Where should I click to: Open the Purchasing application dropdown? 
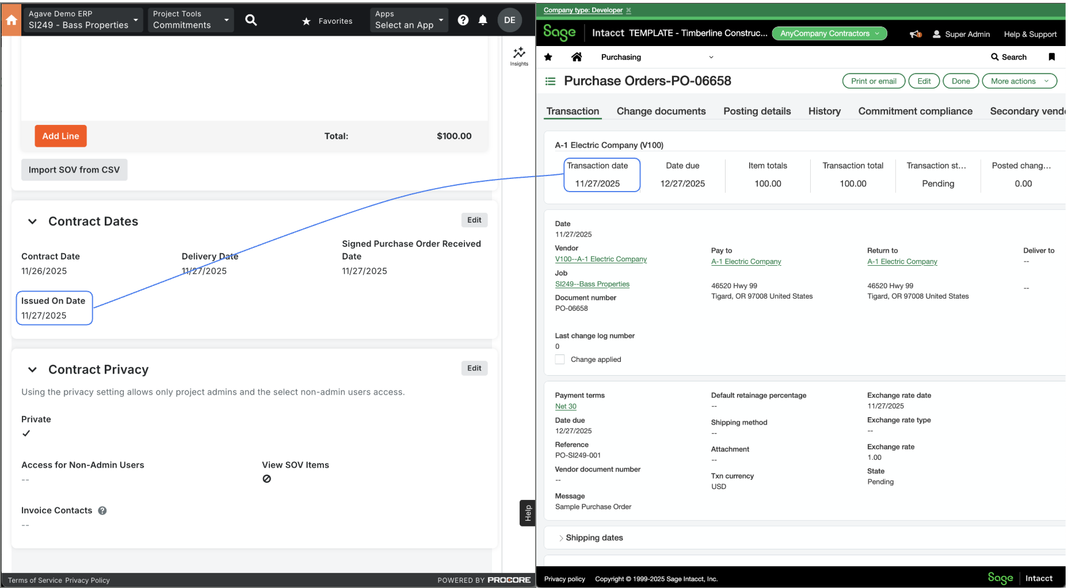tap(711, 57)
